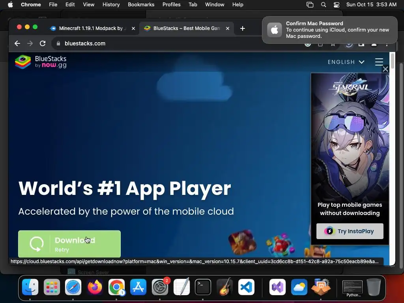Click the screen mirroring menu bar icon
The image size is (404, 303).
click(x=310, y=5)
